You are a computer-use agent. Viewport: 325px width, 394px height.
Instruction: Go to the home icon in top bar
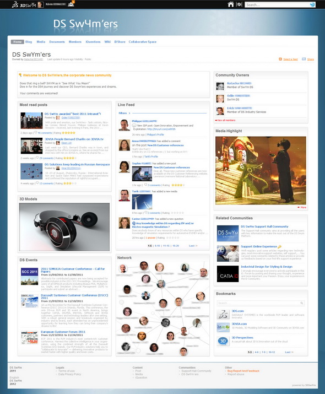pyautogui.click(x=231, y=4)
